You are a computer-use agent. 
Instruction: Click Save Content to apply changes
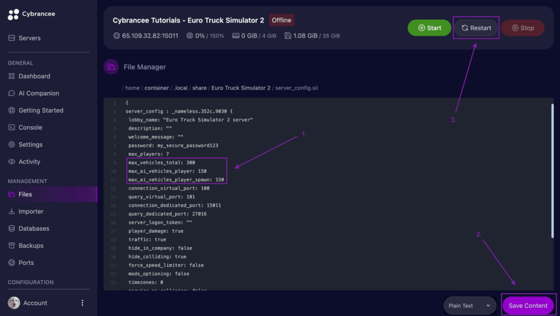click(528, 306)
